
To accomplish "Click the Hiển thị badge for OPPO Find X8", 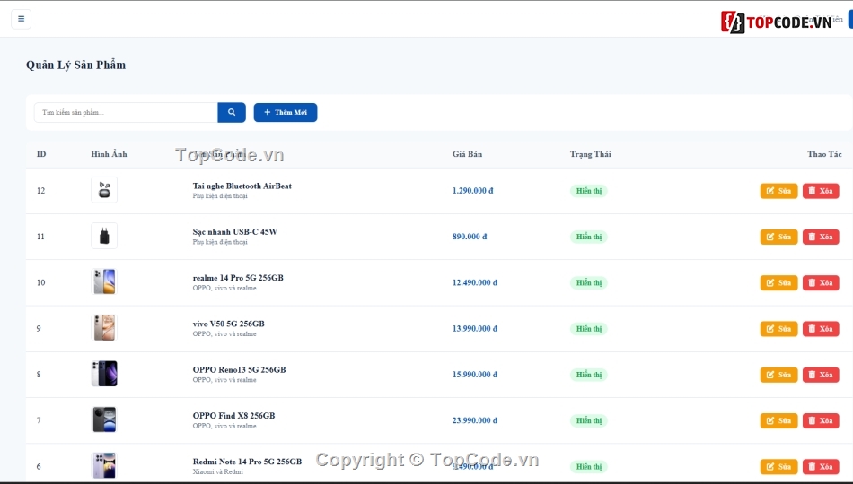I will [x=589, y=421].
